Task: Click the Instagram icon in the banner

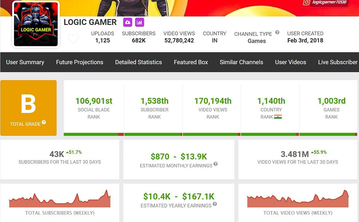Action: (307, 2)
